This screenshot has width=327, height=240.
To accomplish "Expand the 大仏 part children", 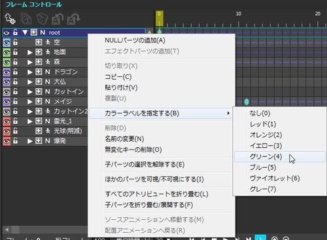I will point(30,82).
